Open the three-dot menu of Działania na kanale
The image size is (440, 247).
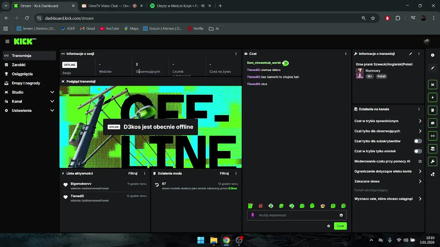[419, 109]
